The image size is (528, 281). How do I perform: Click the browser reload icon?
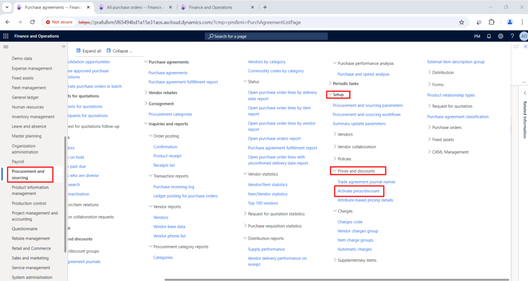coord(32,22)
